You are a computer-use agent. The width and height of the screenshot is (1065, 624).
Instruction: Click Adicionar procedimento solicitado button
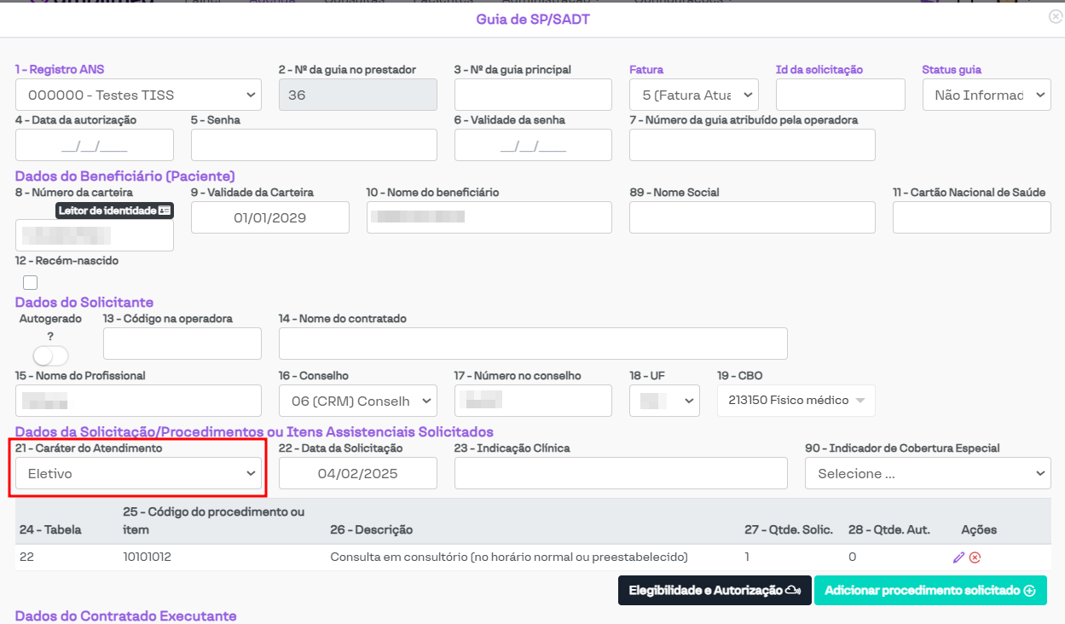pyautogui.click(x=929, y=591)
